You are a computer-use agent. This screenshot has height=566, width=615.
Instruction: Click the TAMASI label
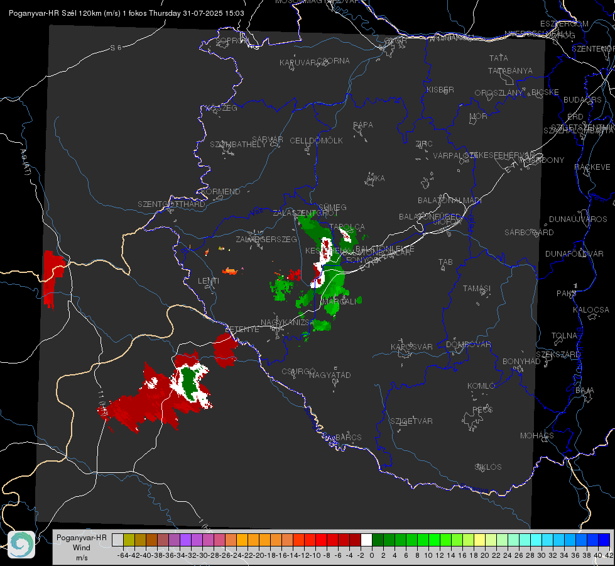coord(477,289)
